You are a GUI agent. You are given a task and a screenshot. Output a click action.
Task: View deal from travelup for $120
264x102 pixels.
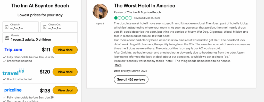pyautogui.click(x=65, y=72)
